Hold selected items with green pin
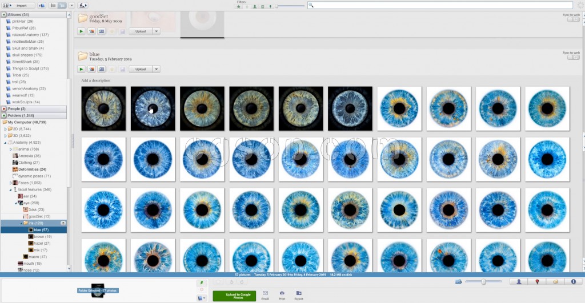The height and width of the screenshot is (303, 585). 202,283
